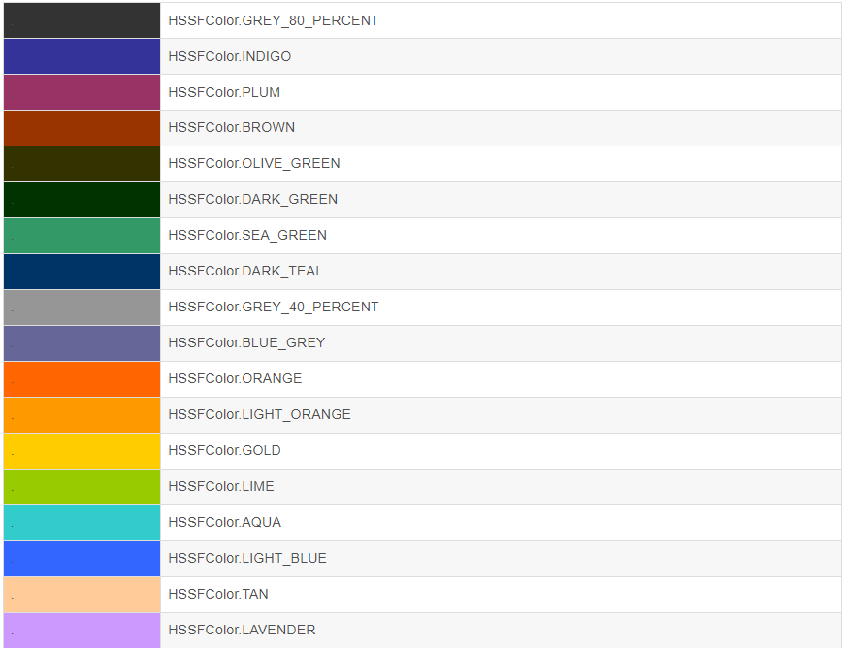Select the HSSFColor.ORANGE label
This screenshot has width=845, height=648.
click(x=235, y=378)
